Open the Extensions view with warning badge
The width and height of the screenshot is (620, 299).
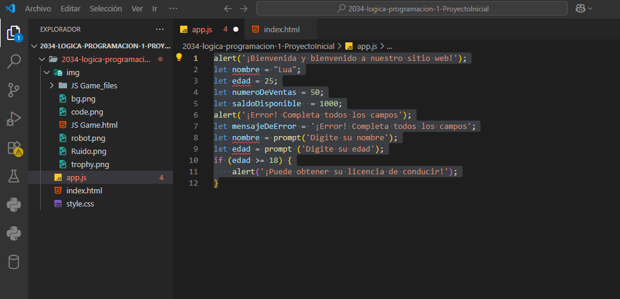pos(14,148)
